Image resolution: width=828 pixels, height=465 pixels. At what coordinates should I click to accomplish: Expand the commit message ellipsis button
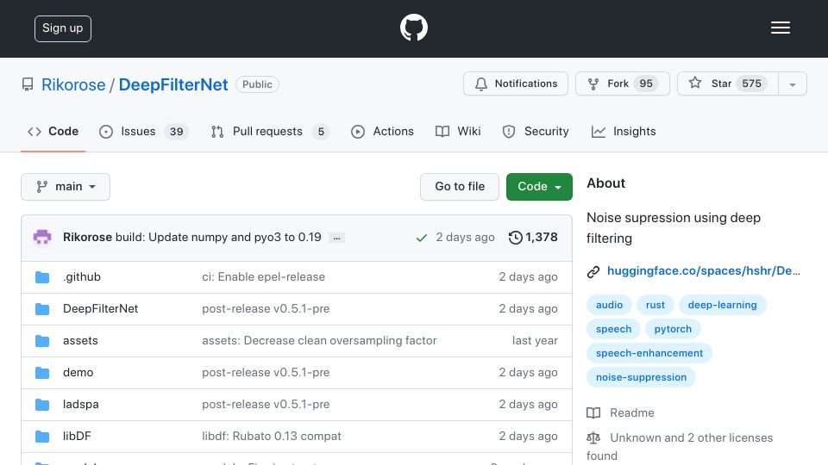(336, 238)
